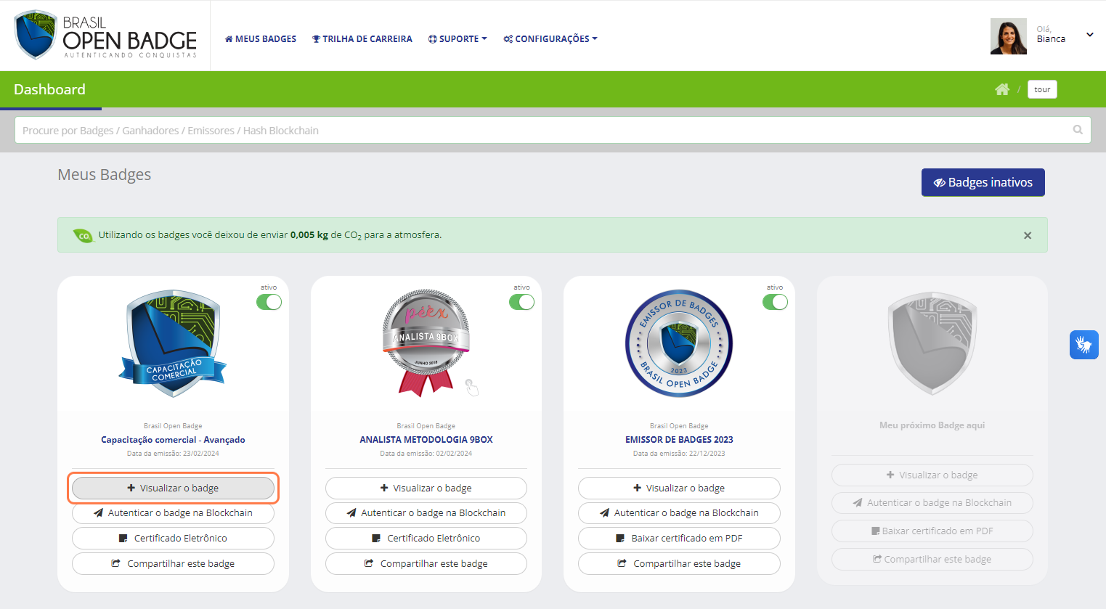The width and height of the screenshot is (1106, 609).
Task: Dismiss the CO2 savings notice
Action: click(1028, 235)
